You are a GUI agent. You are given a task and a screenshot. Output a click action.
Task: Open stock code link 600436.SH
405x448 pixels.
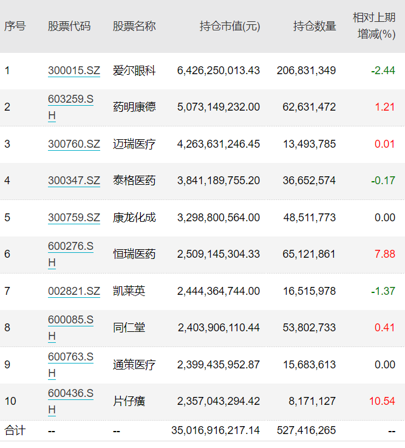point(71,401)
